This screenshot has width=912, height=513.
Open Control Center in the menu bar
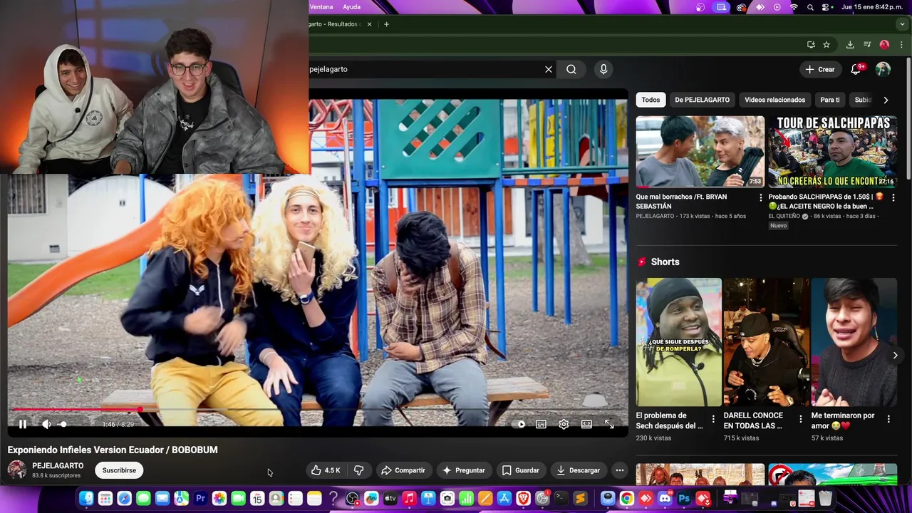tap(826, 7)
